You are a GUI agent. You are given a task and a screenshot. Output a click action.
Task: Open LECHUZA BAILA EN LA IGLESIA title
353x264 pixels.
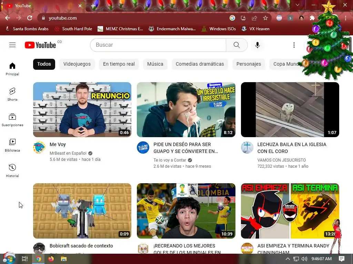(292, 148)
